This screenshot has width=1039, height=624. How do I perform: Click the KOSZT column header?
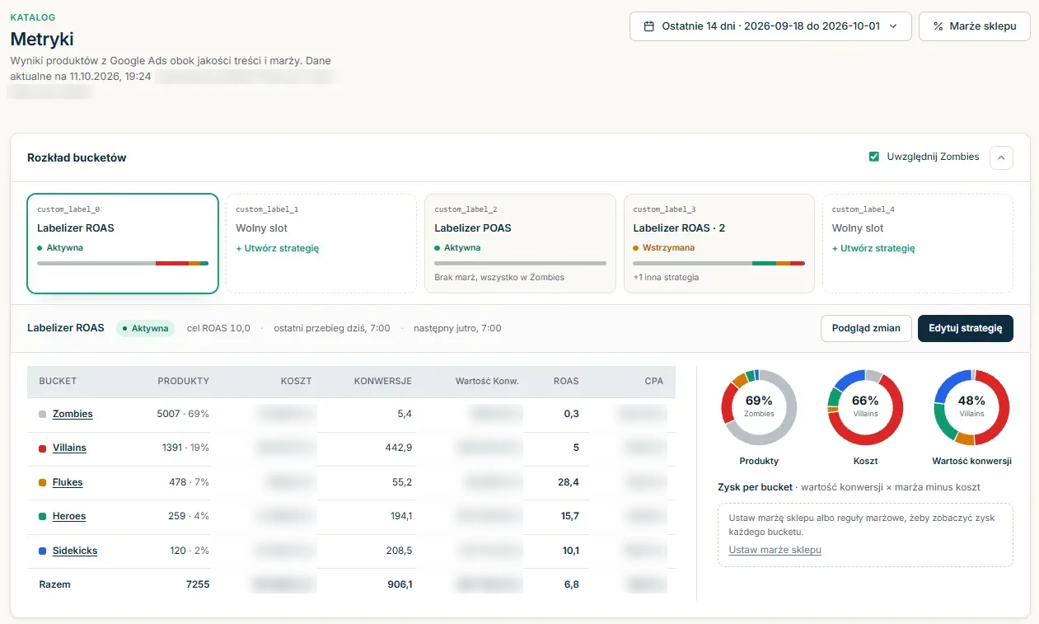(297, 381)
